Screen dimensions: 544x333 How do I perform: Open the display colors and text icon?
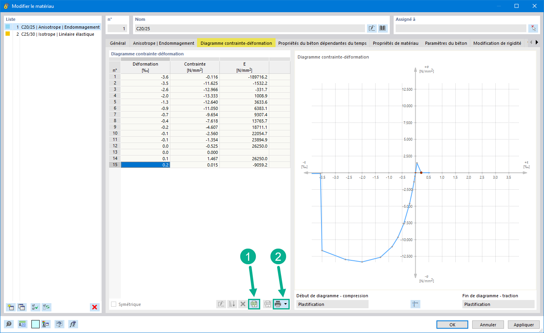[x=46, y=324]
